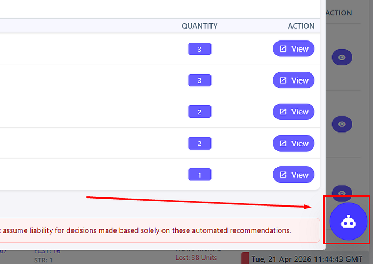Screen dimensions: 373x264
Task: Select the quantity badge 2 in fourth row
Action: point(199,143)
